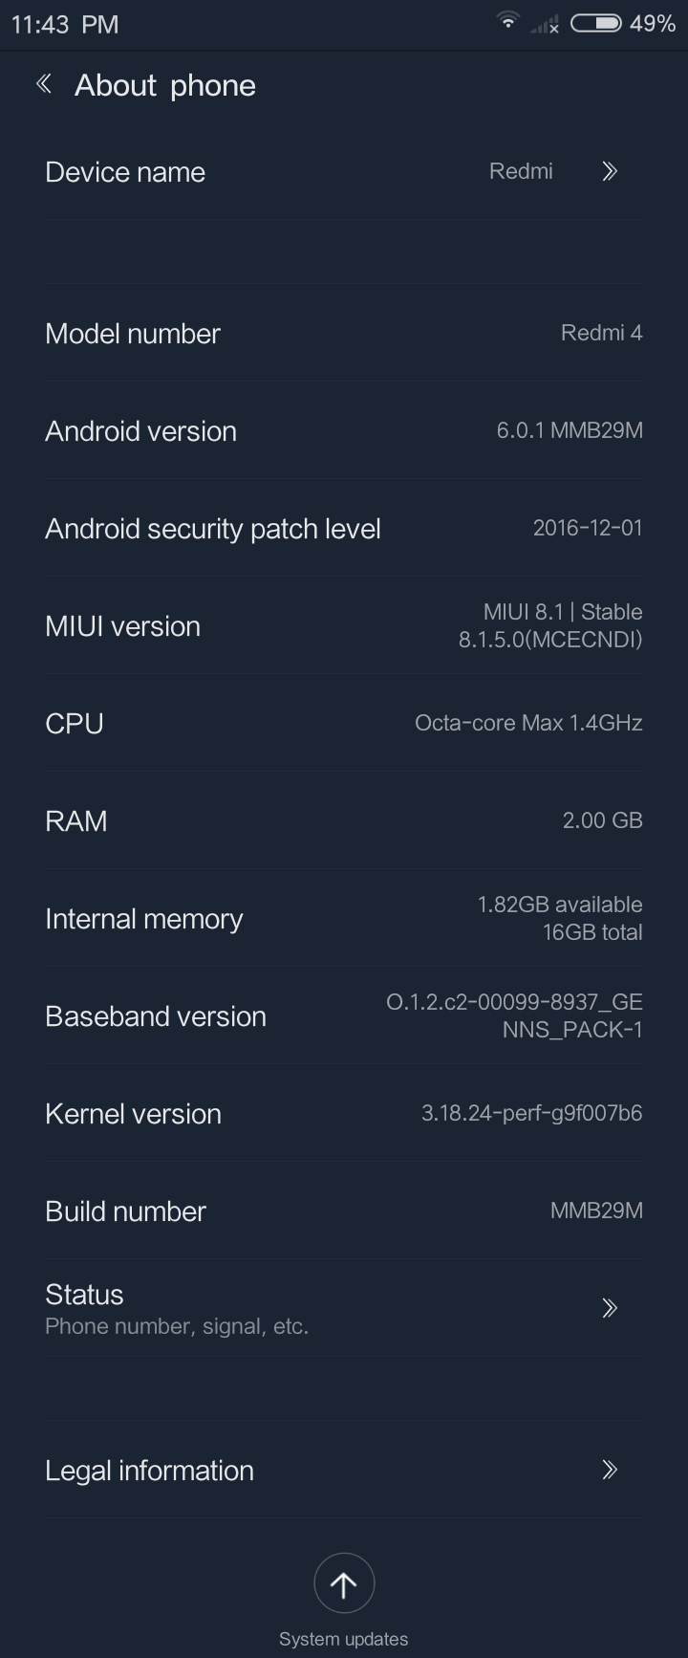Tap the MIUI version row
This screenshot has width=688, height=1658.
tap(344, 626)
